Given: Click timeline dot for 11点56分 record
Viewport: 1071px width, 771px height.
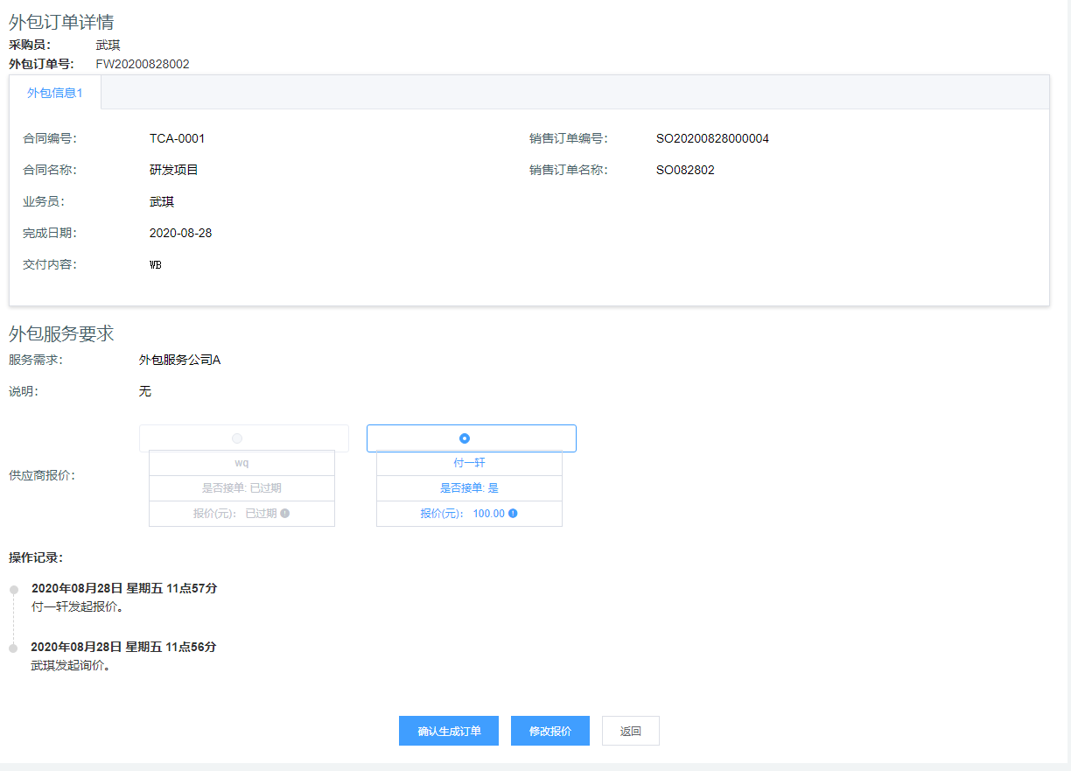Looking at the screenshot, I should 13,648.
